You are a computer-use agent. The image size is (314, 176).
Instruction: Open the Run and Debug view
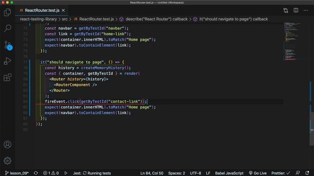[7, 61]
